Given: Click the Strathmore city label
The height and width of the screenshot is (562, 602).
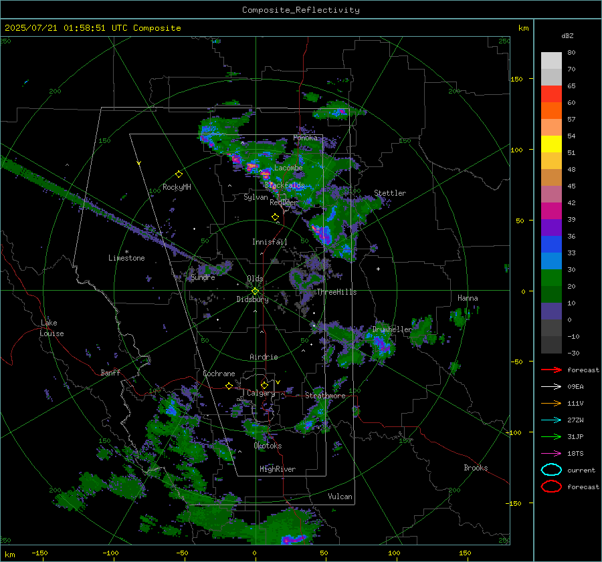Looking at the screenshot, I should coord(325,396).
